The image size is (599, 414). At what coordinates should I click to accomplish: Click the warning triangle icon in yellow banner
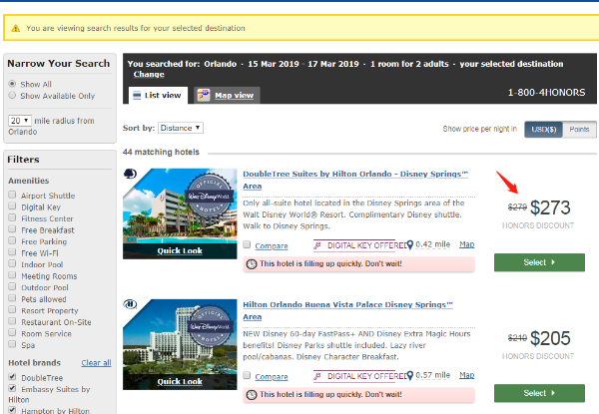pos(16,28)
